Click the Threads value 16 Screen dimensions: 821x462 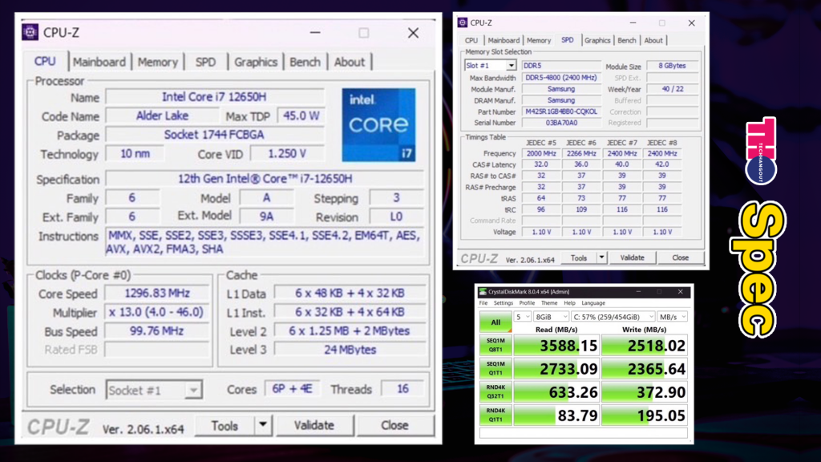[402, 389]
